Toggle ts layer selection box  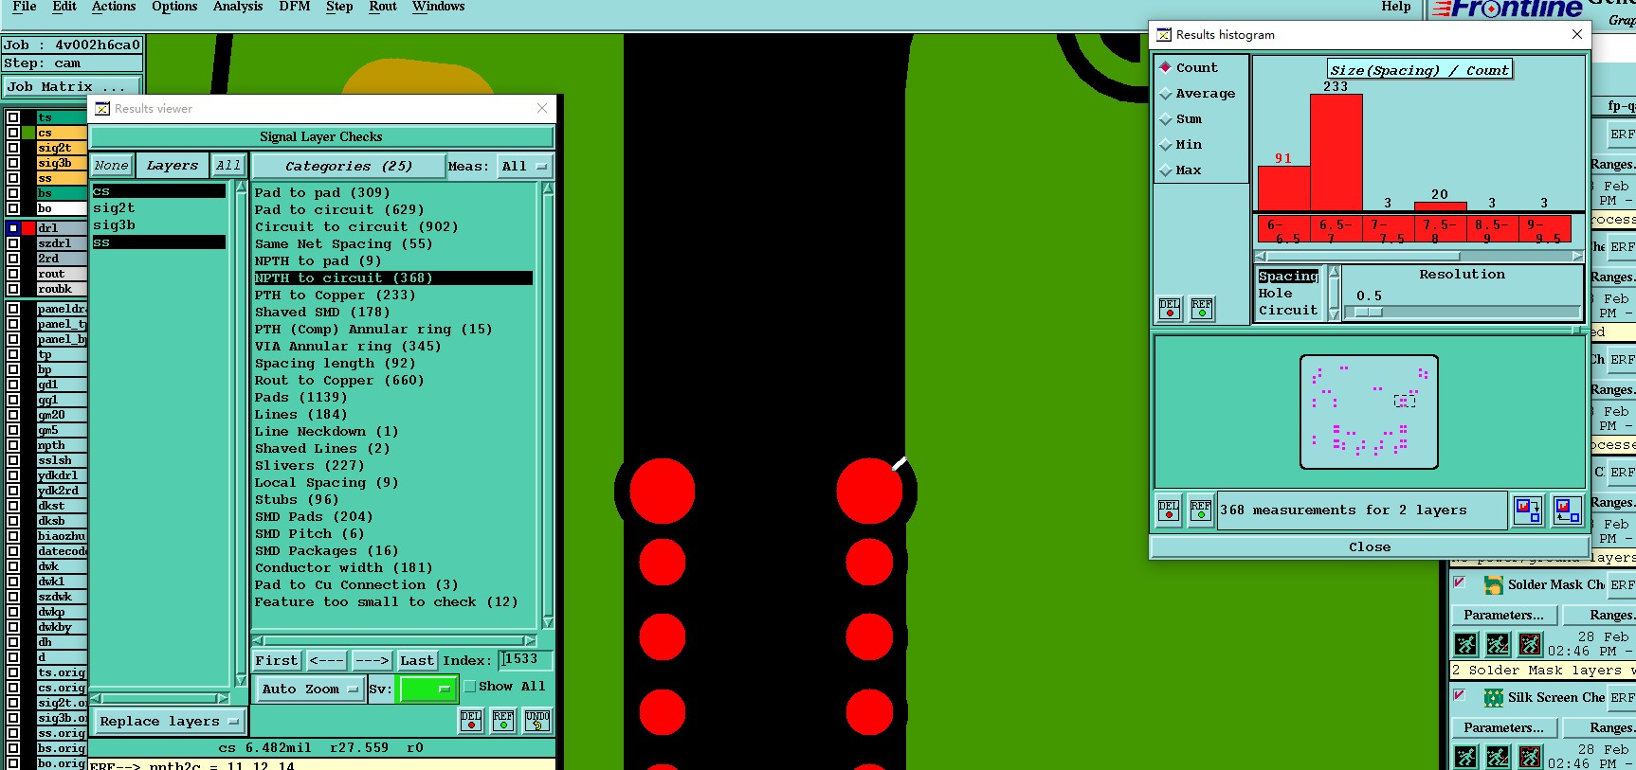coord(13,117)
